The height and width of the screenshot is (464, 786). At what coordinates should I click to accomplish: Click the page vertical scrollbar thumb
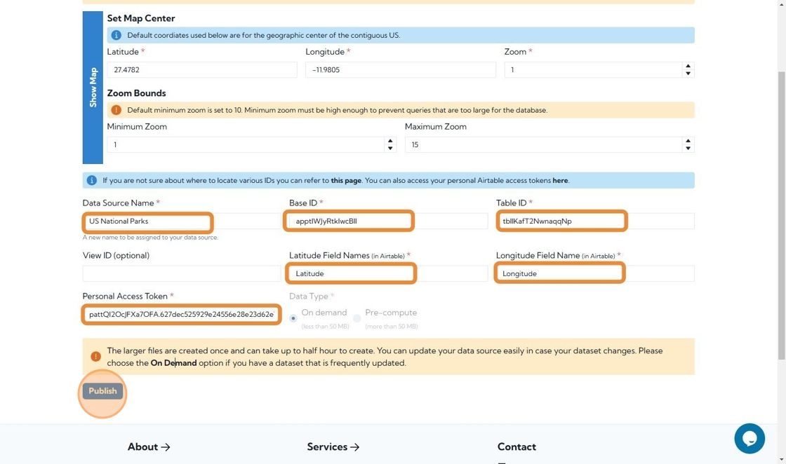[x=782, y=215]
